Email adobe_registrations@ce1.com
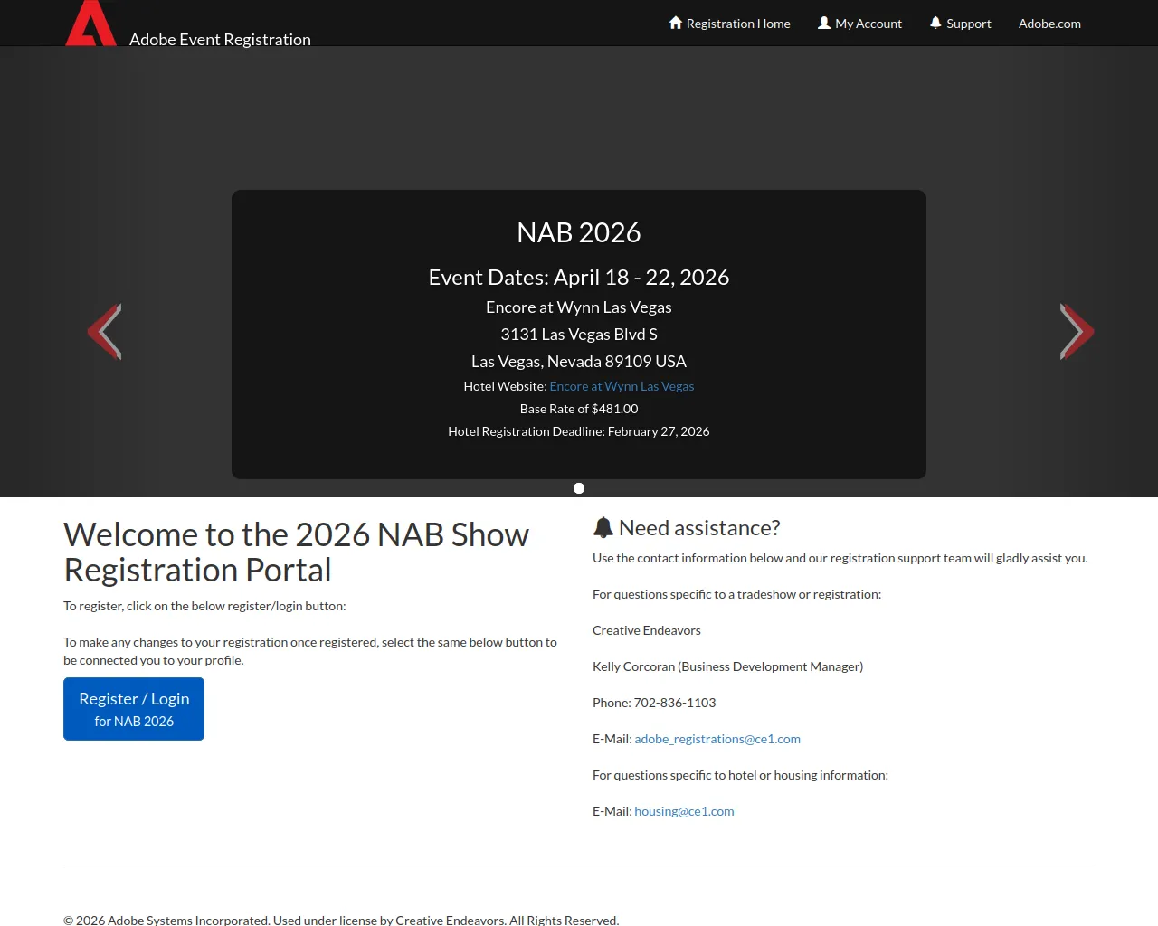Screen dimensions: 1158x926 click(x=717, y=739)
